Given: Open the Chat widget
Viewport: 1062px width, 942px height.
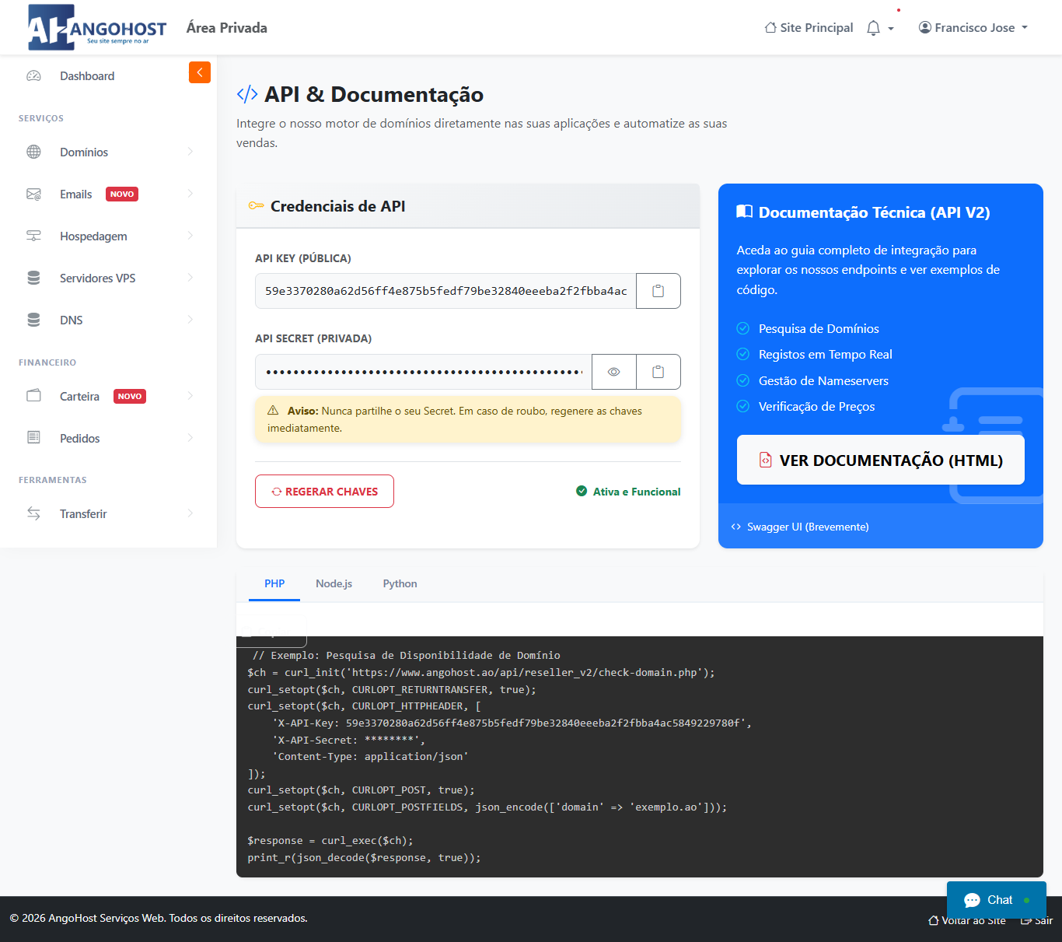Looking at the screenshot, I should (x=996, y=900).
